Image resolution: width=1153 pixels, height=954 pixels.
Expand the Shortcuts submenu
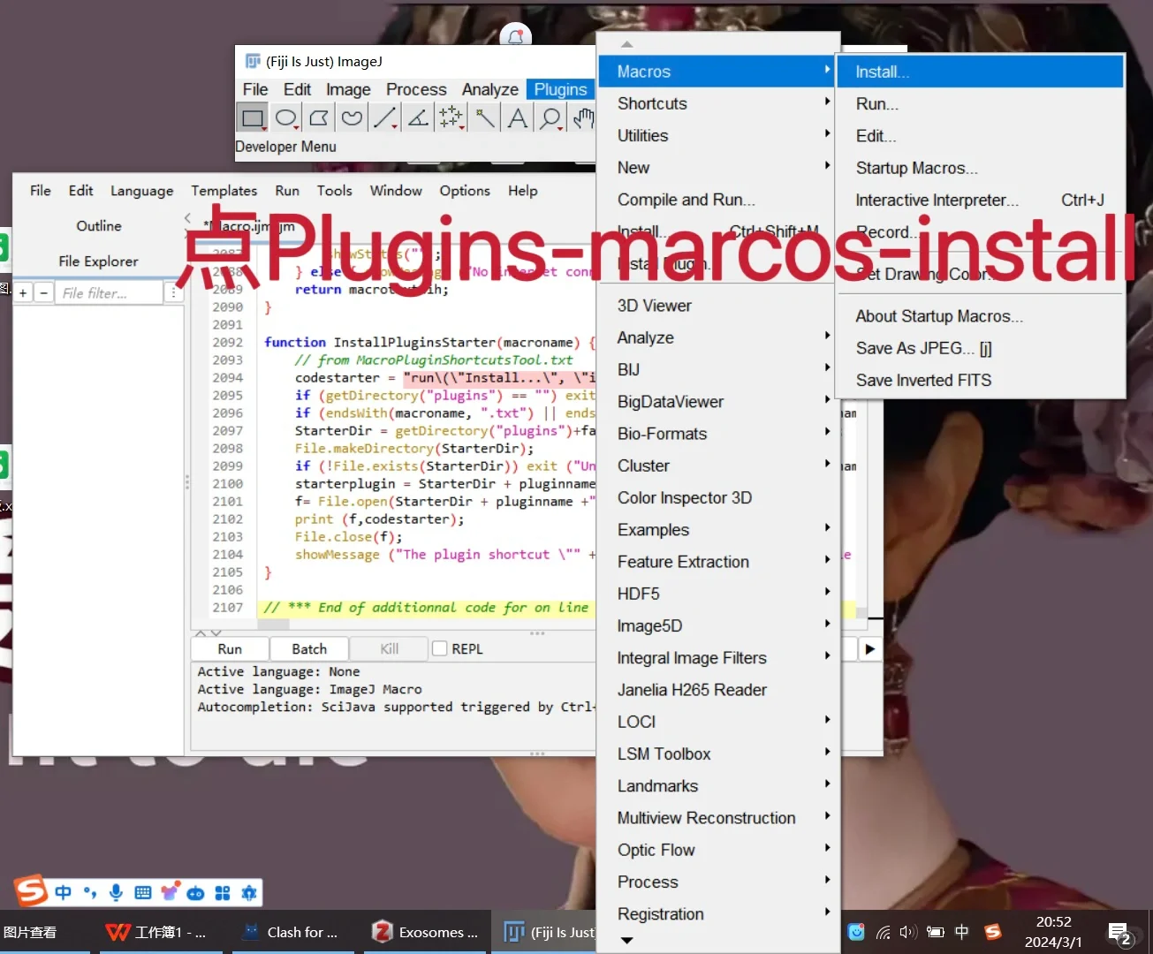pyautogui.click(x=717, y=103)
